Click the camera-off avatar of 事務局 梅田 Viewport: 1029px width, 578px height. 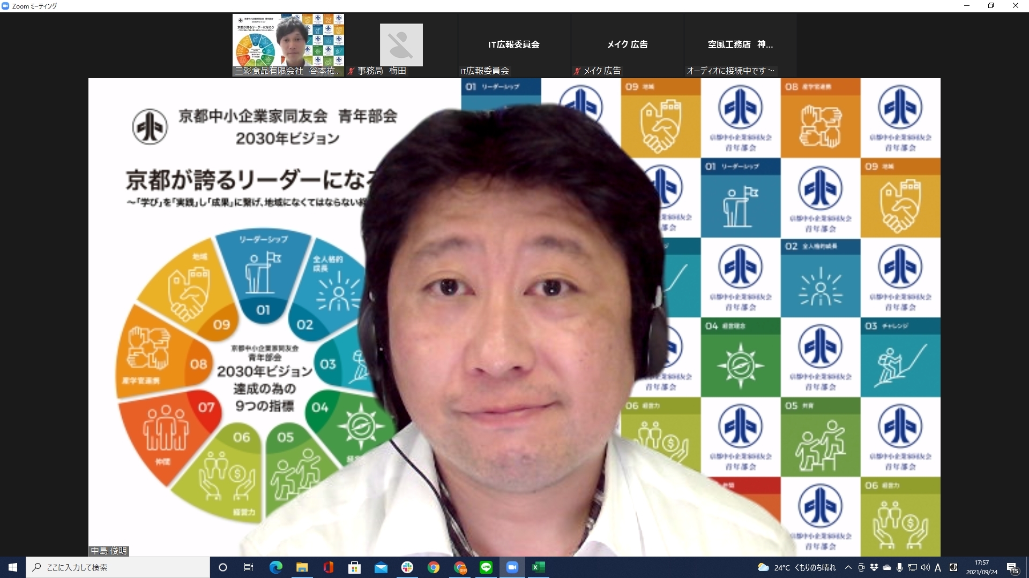[x=401, y=45]
